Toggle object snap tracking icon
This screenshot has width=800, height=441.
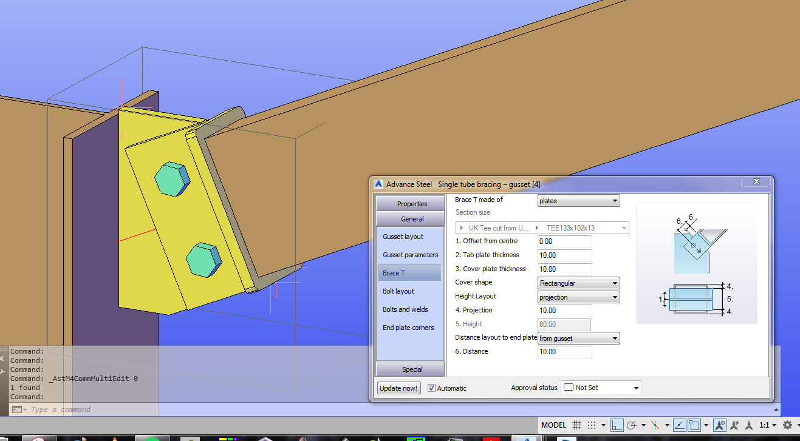point(680,425)
